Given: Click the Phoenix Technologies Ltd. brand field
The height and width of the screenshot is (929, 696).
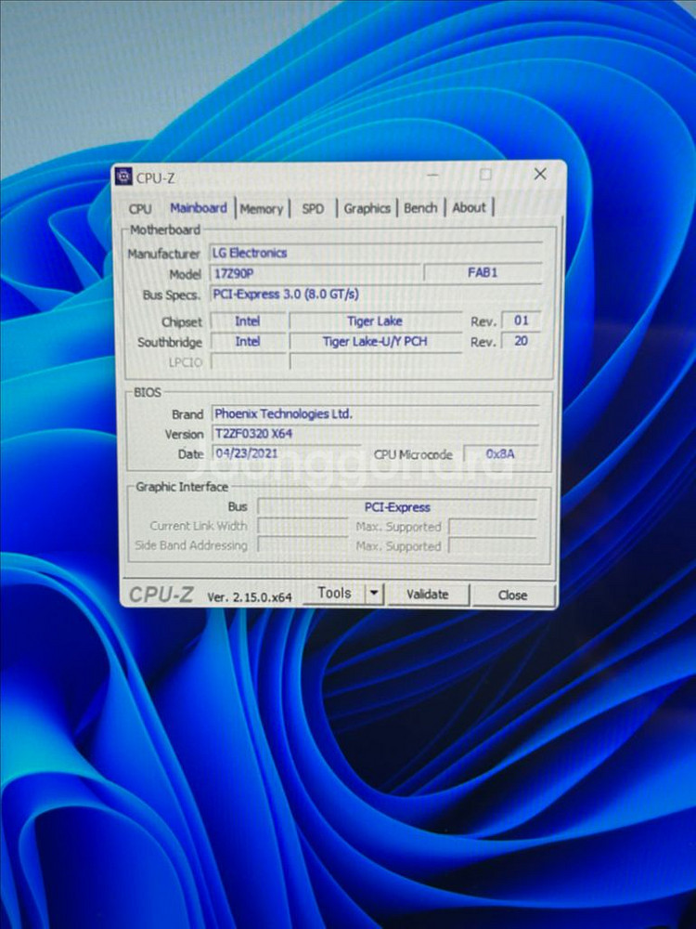Looking at the screenshot, I should (x=375, y=413).
